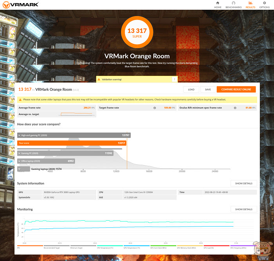
Task: Toggle the GPU Load legend series
Action: (216, 247)
